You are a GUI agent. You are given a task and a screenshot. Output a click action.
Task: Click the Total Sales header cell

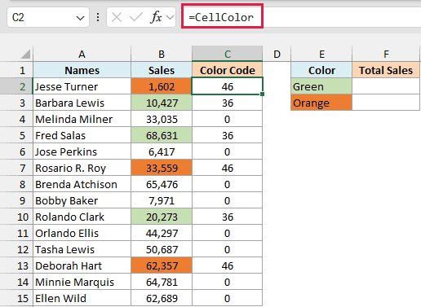coord(386,70)
